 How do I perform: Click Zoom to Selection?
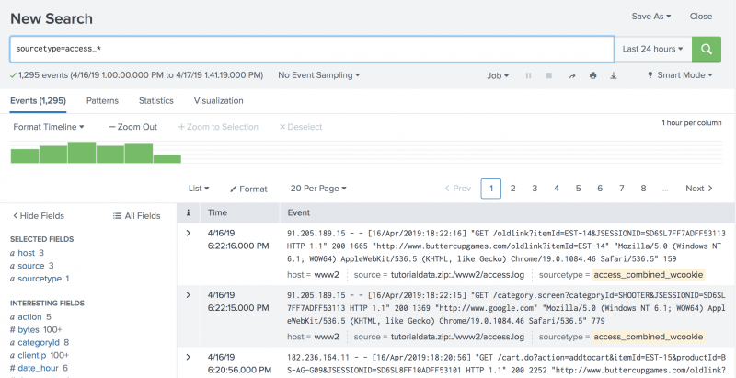pos(218,127)
